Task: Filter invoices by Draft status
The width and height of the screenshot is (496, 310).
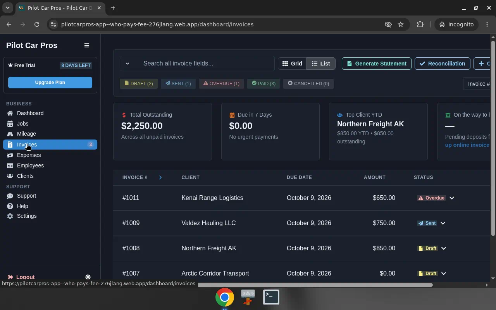Action: click(x=139, y=84)
